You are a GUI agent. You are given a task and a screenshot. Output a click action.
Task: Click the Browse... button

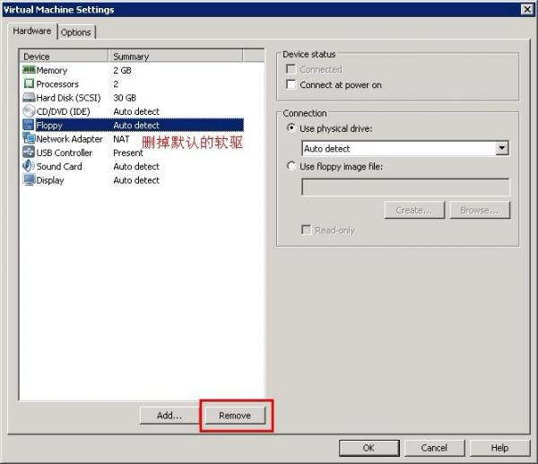click(480, 210)
